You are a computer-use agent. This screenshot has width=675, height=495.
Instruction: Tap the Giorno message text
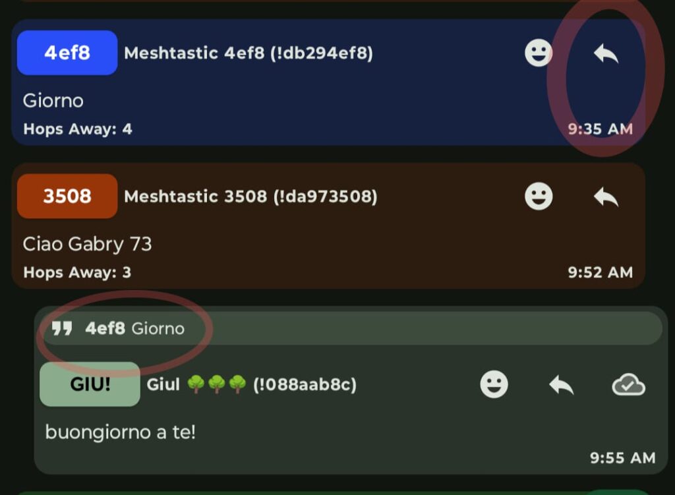click(53, 101)
